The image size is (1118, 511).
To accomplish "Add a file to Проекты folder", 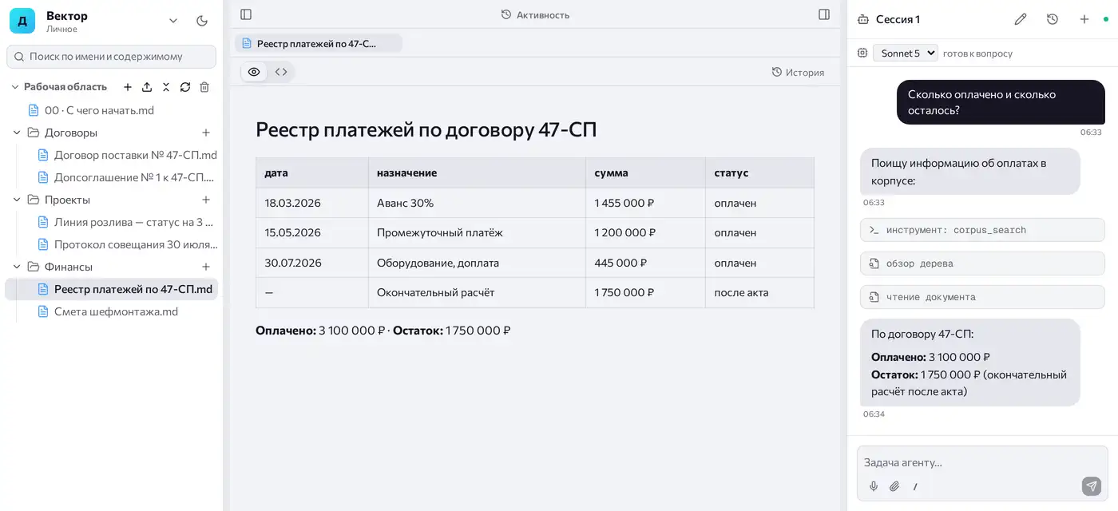I will pos(206,200).
